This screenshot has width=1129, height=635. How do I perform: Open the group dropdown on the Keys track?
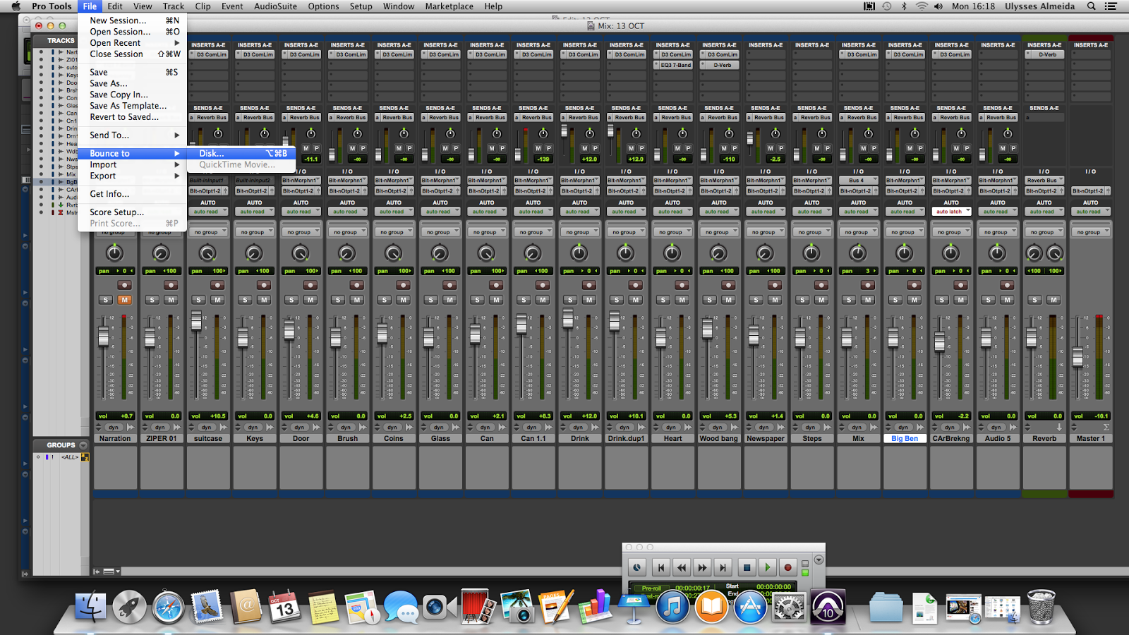tap(255, 232)
